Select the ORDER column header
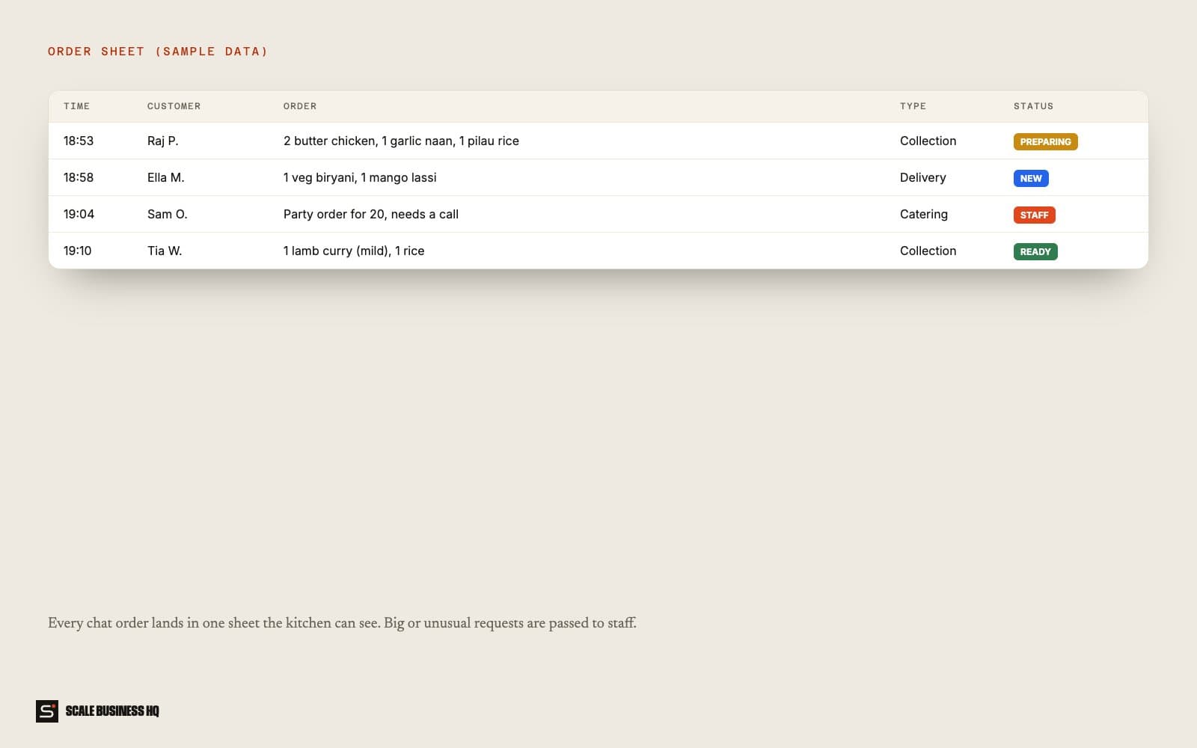The image size is (1197, 748). click(300, 106)
